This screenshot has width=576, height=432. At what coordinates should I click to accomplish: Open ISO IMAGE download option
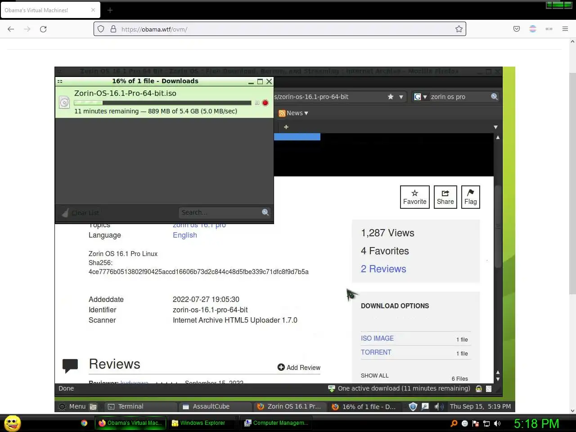(x=377, y=338)
